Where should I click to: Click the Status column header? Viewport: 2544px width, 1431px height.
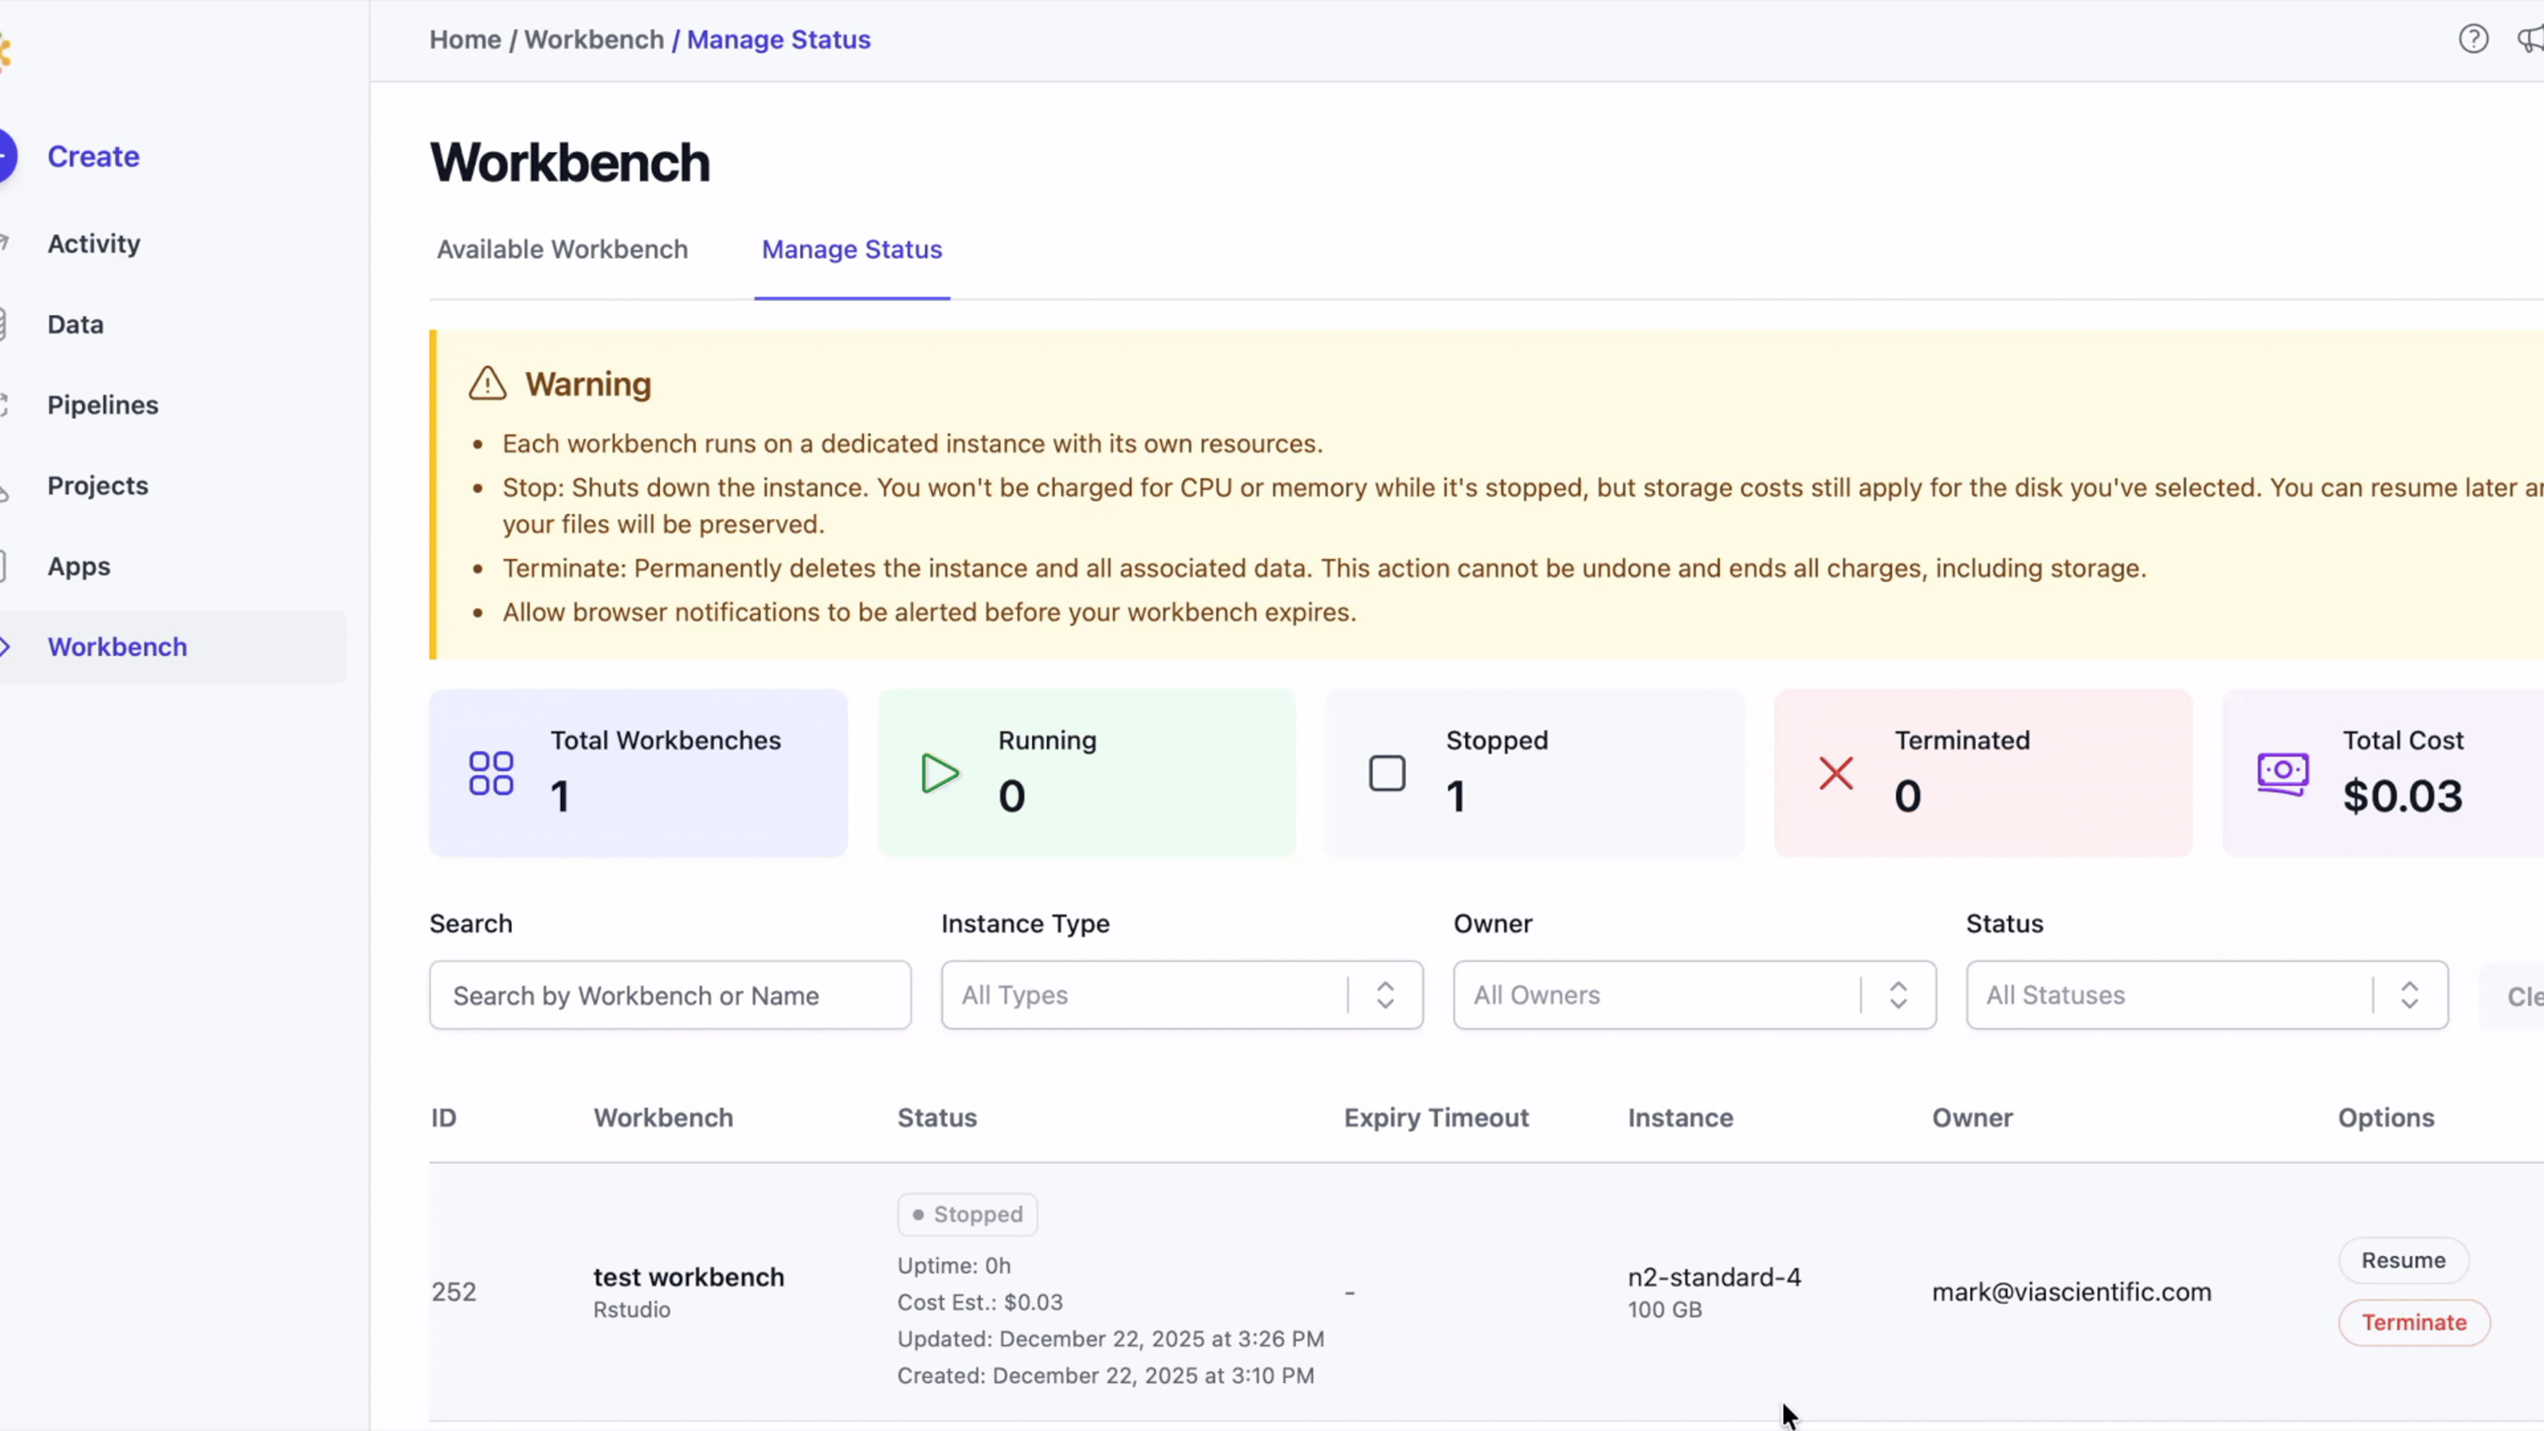coord(936,1118)
